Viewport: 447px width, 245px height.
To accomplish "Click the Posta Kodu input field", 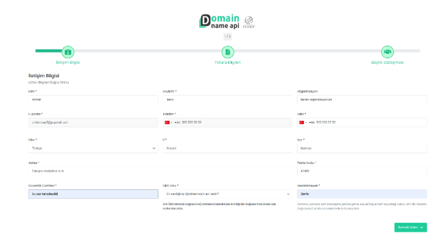I will tap(362, 171).
